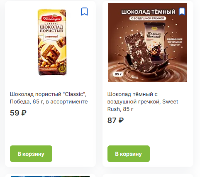This screenshot has height=177, width=200.
Task: Select the 59 ₽ price label
Action: (x=18, y=113)
